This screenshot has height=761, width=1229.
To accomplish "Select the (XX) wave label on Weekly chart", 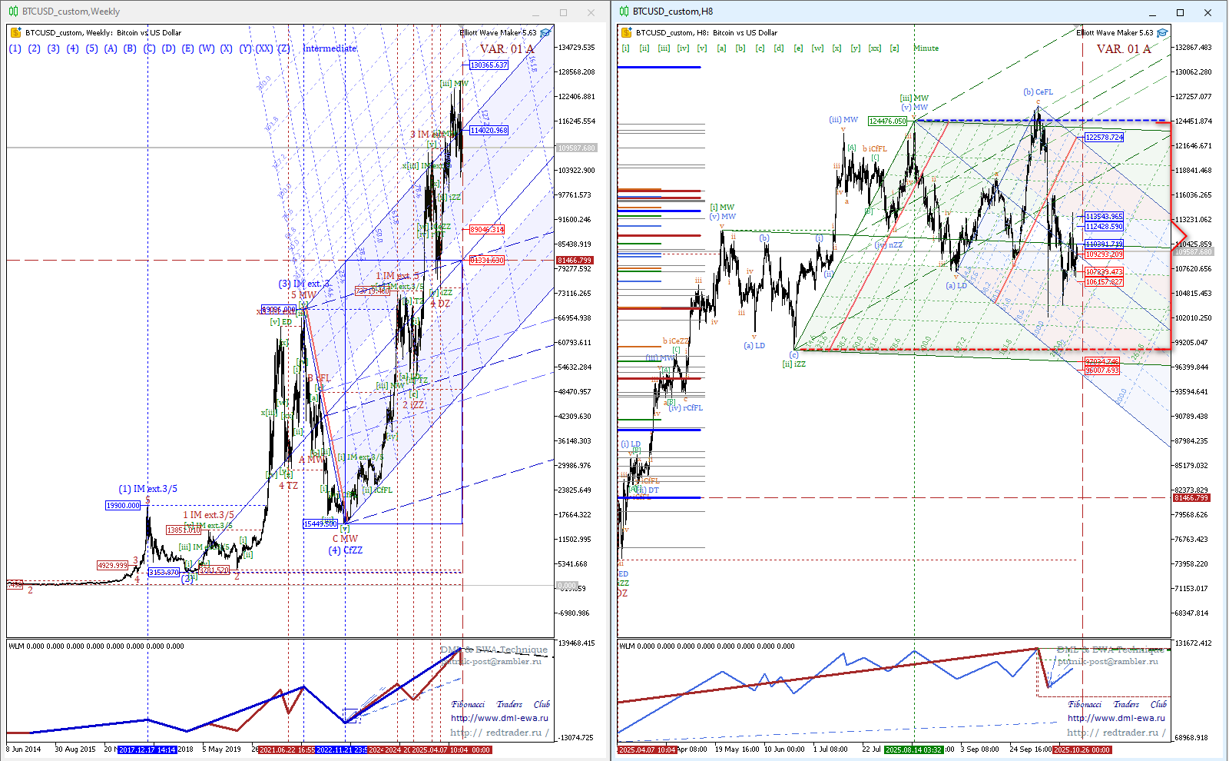I will (264, 48).
